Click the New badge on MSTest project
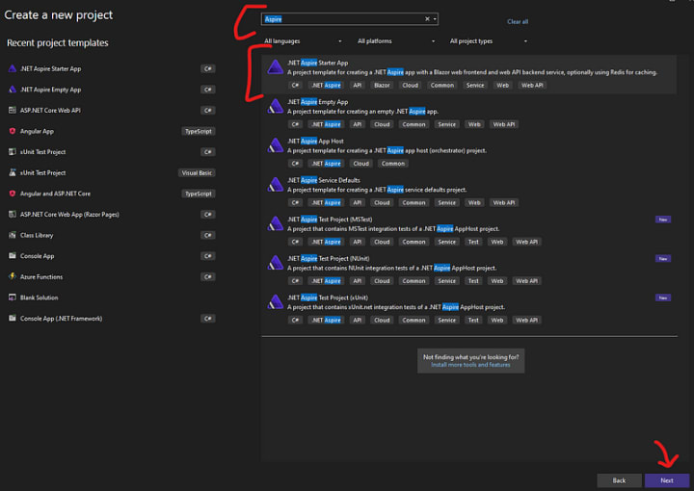The image size is (694, 491). coord(663,220)
